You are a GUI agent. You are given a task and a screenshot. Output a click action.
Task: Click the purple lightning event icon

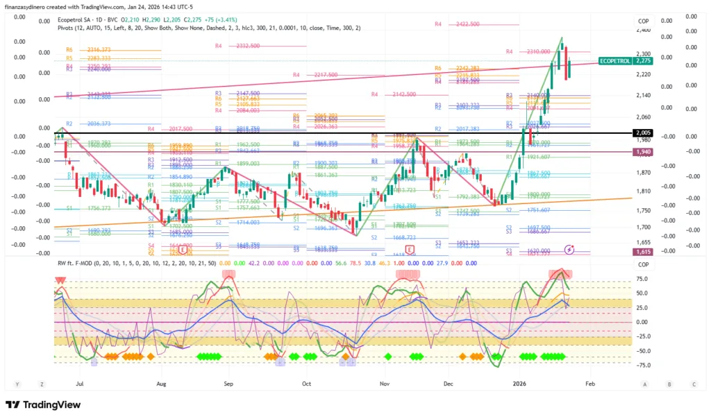pyautogui.click(x=569, y=248)
